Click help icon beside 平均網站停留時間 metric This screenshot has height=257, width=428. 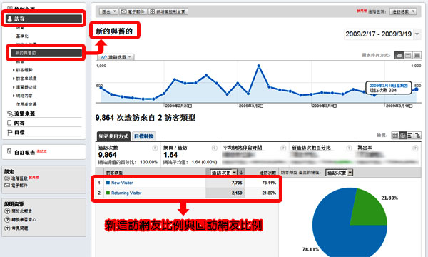[x=283, y=148]
